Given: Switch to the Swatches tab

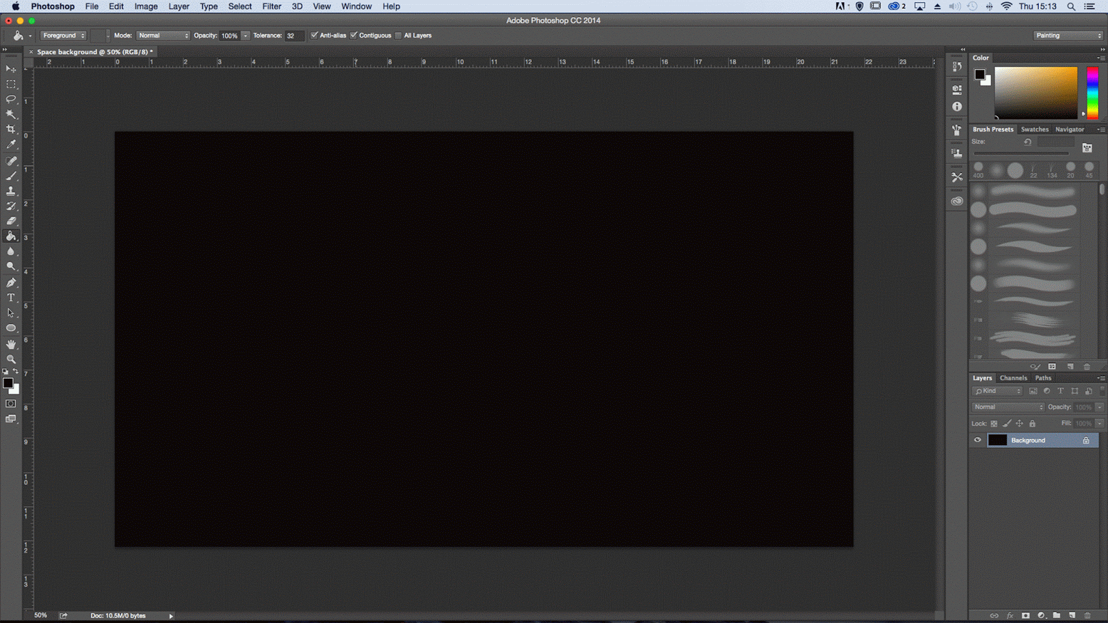Looking at the screenshot, I should coord(1035,129).
